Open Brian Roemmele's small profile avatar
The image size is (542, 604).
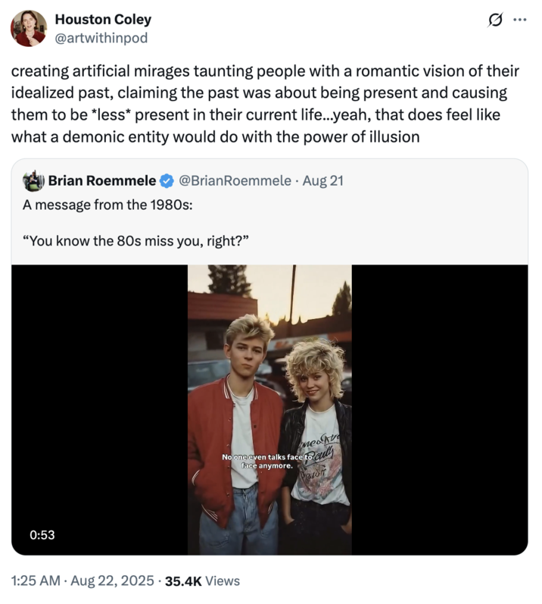(x=34, y=180)
